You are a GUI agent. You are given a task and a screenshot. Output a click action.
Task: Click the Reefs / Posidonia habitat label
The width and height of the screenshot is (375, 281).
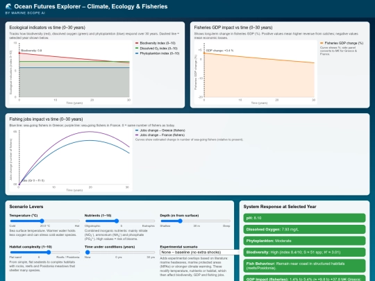click(67, 257)
